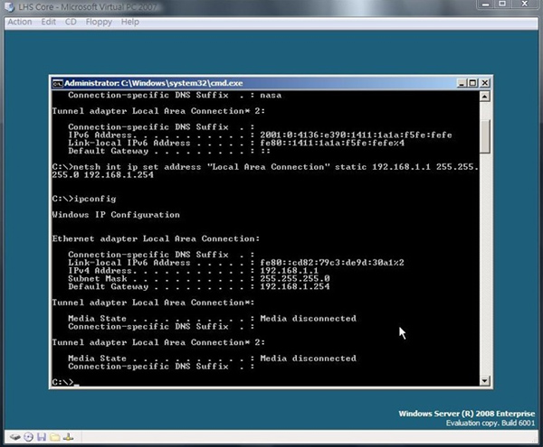Open the Help menu
This screenshot has width=543, height=447.
click(x=130, y=22)
